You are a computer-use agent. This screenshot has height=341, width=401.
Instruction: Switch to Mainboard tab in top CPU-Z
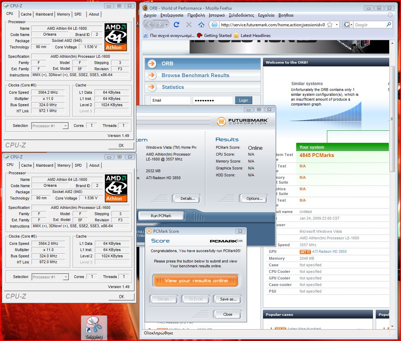point(44,14)
